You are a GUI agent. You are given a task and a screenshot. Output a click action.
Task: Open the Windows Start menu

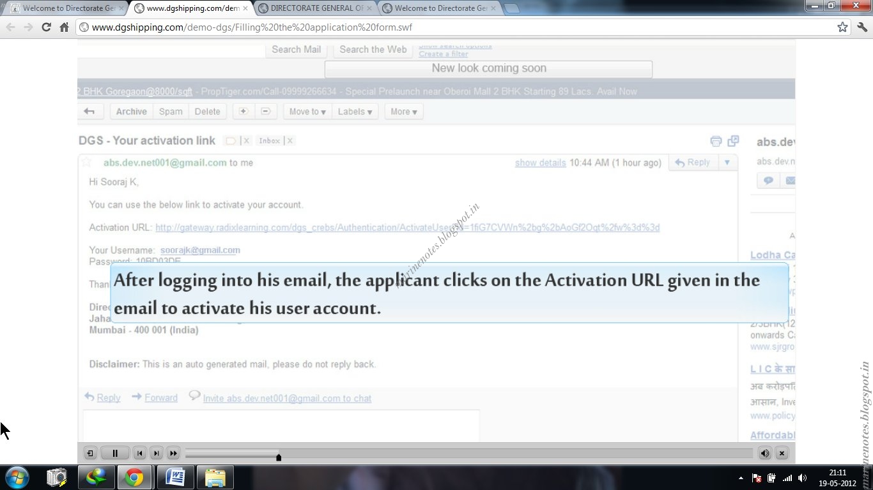click(x=17, y=477)
